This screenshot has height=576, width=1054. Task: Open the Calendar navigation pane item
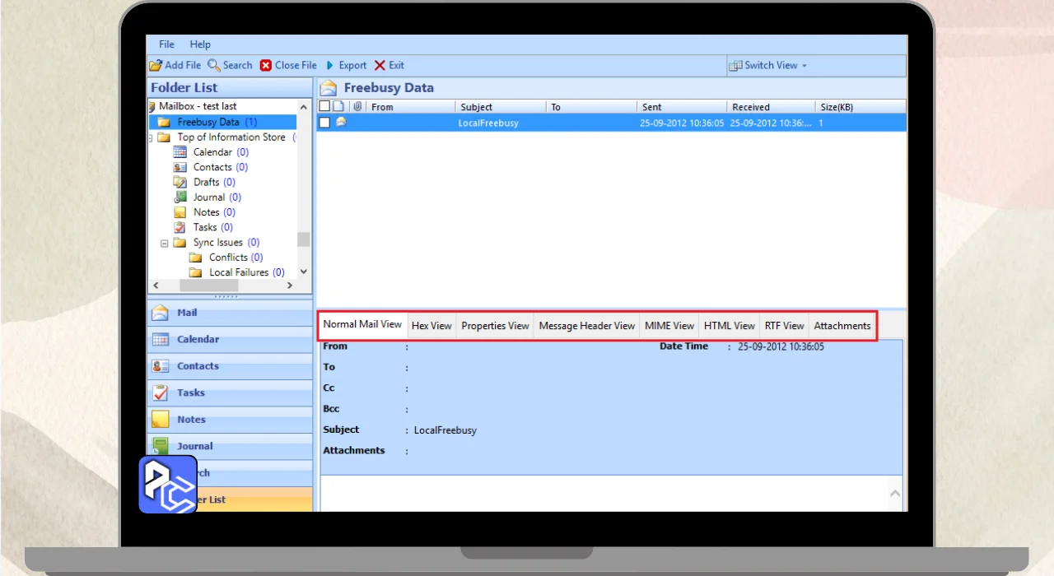(198, 339)
